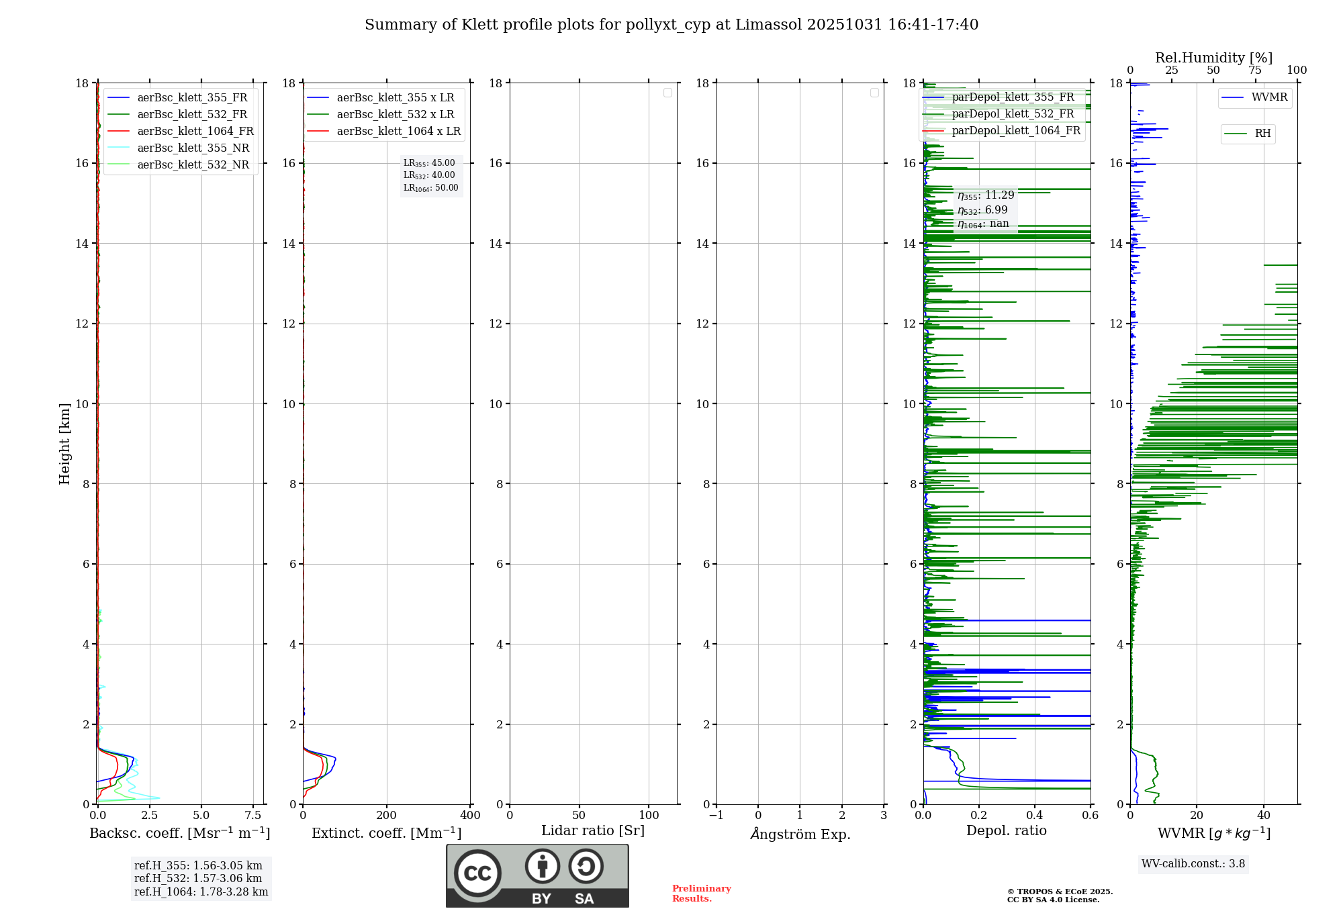Viewport: 1343px width, 913px height.
Task: Click the Creative Commons CC icon
Action: 477,873
